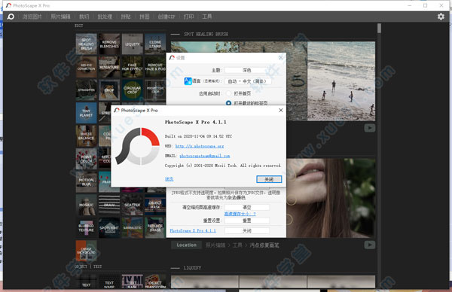This screenshot has height=292, width=452.
Task: Select the Motion Blur tile
Action: pos(86,182)
